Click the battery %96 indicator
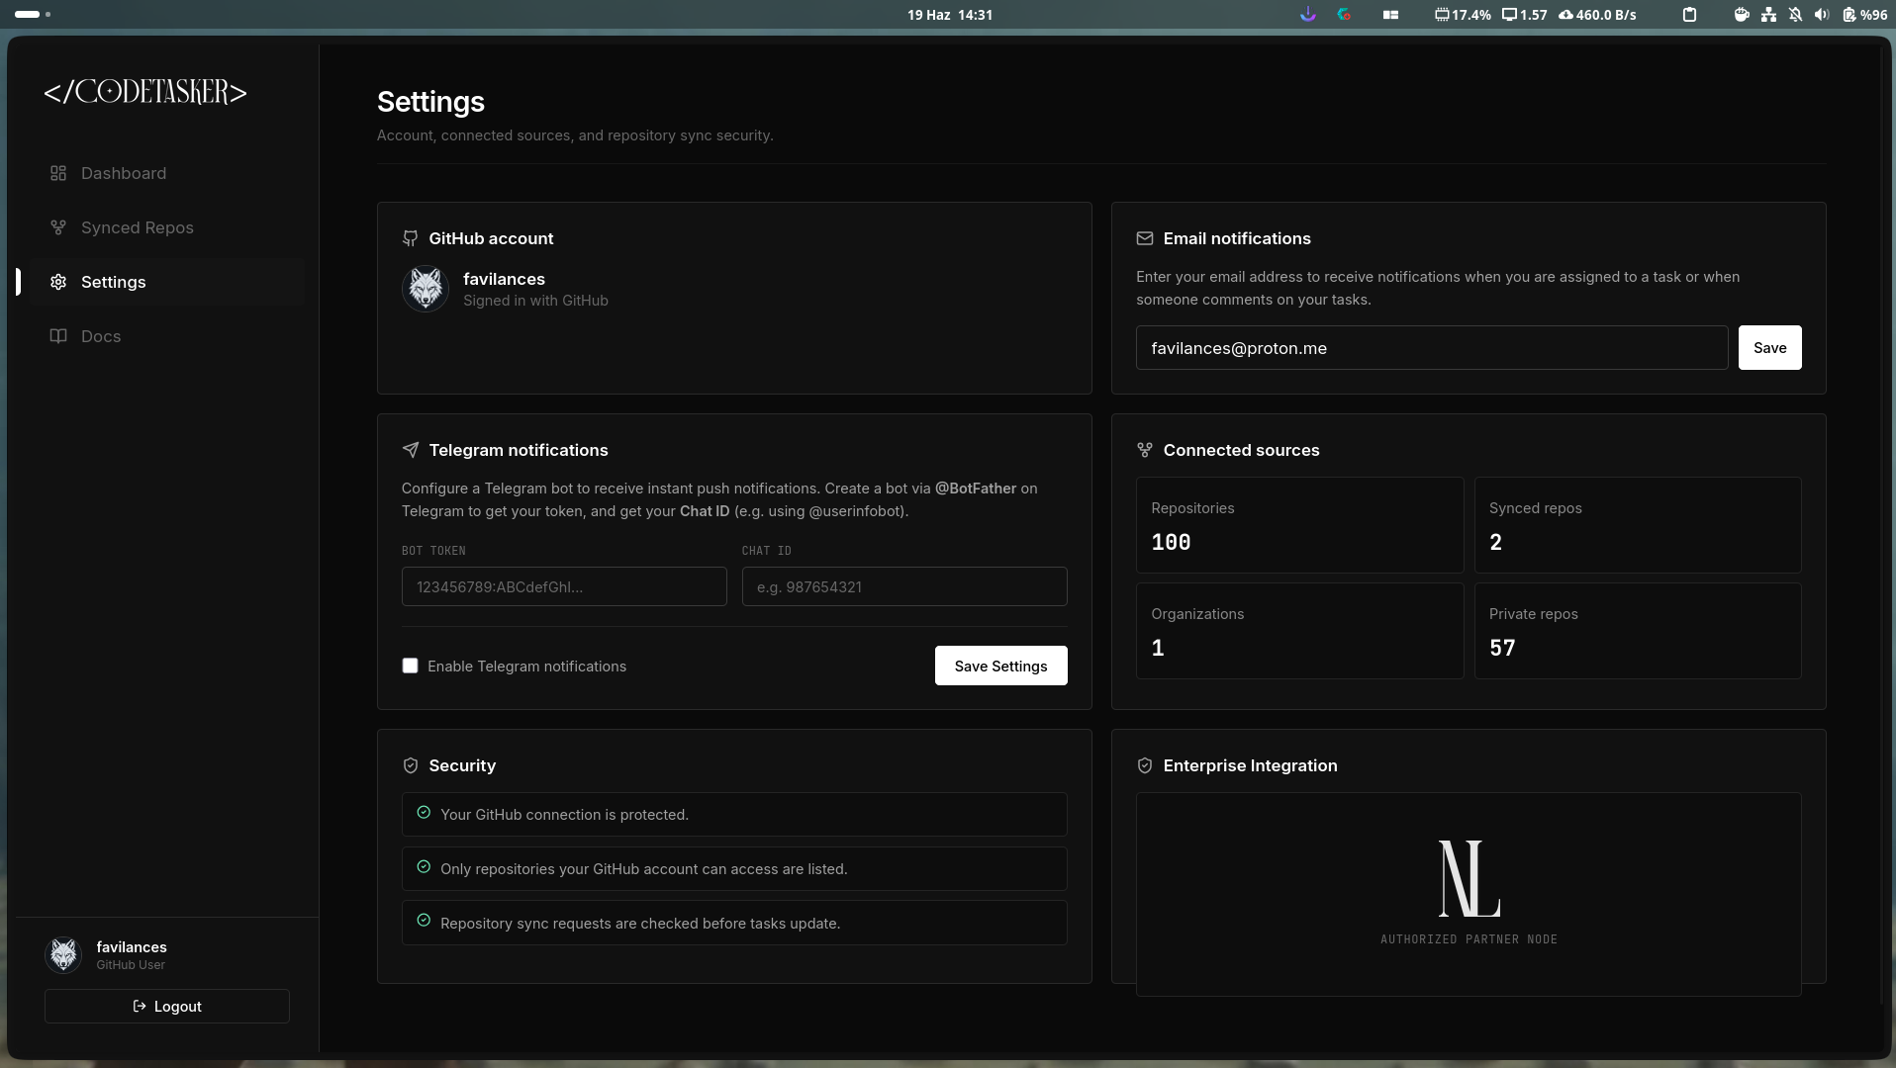The width and height of the screenshot is (1896, 1068). (1865, 15)
